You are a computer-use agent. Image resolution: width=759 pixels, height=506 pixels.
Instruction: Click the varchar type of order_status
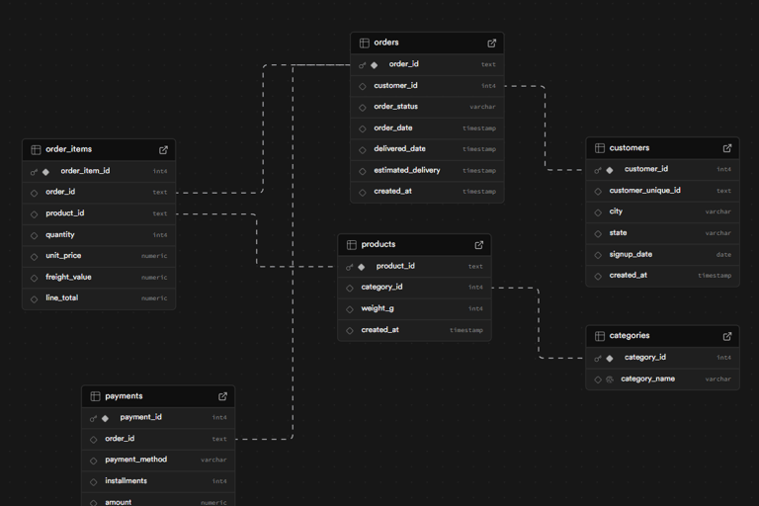coord(482,107)
